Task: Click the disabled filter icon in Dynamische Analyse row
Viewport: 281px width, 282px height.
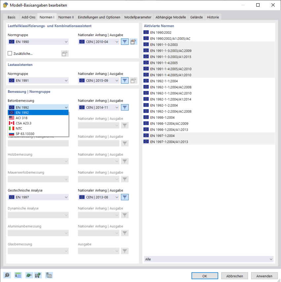Action: tap(124, 215)
